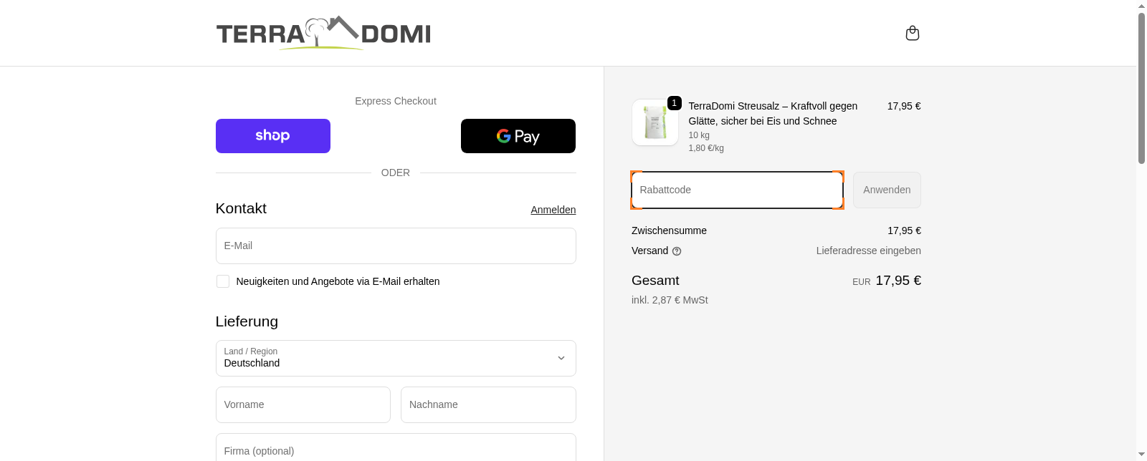Screen dimensions: 1147x461
Task: Click the Firma (optional) field
Action: pyautogui.click(x=396, y=450)
